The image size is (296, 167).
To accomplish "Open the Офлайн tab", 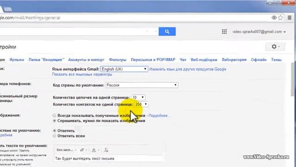I will [259, 60].
